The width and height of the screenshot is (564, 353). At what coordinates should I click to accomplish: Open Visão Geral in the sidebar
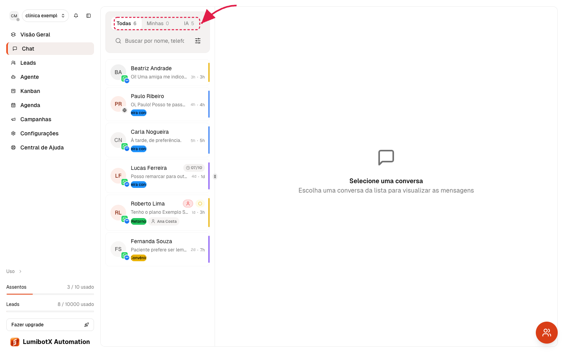click(x=50, y=35)
